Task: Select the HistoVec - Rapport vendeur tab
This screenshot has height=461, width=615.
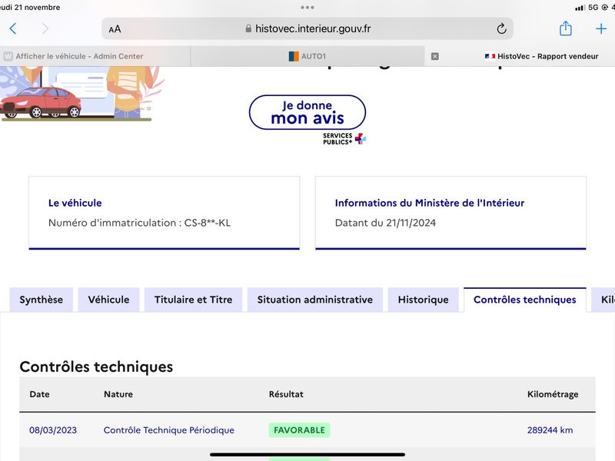Action: [x=520, y=56]
